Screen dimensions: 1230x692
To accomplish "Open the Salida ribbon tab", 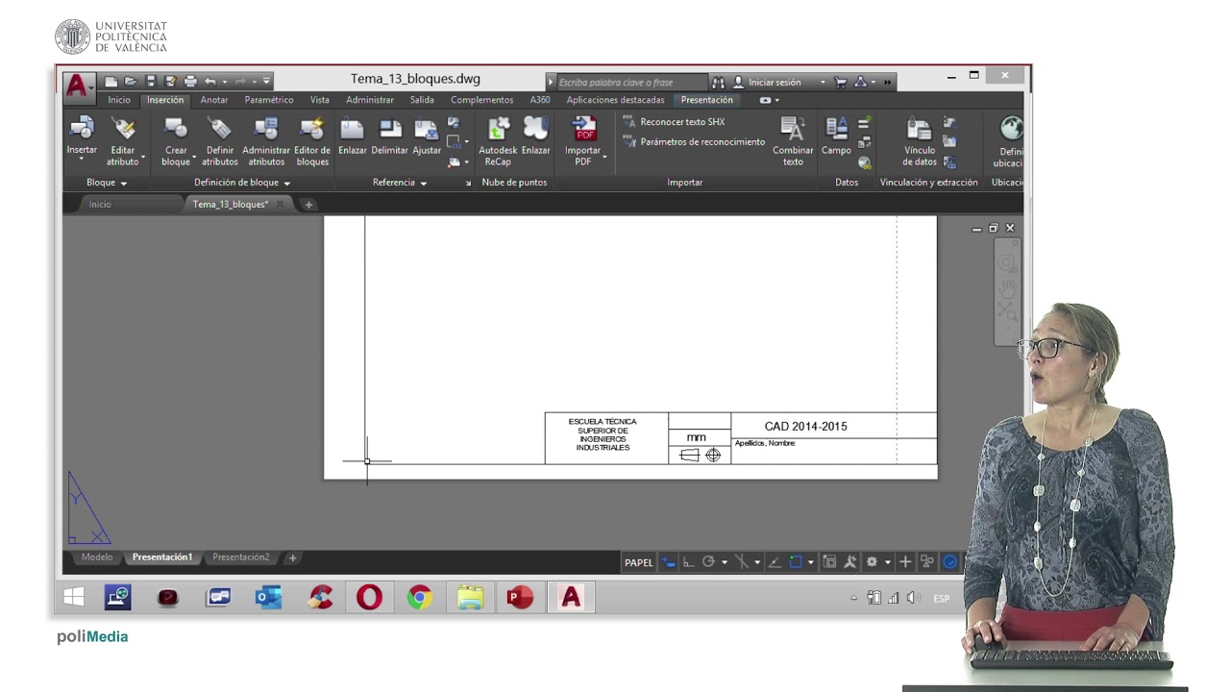I will (x=422, y=100).
